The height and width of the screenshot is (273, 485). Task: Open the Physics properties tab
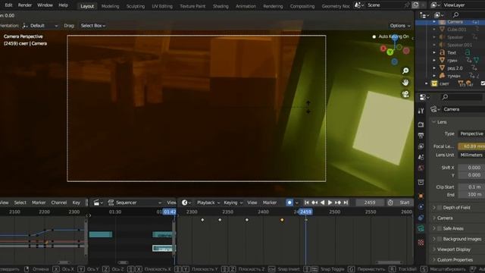click(421, 207)
